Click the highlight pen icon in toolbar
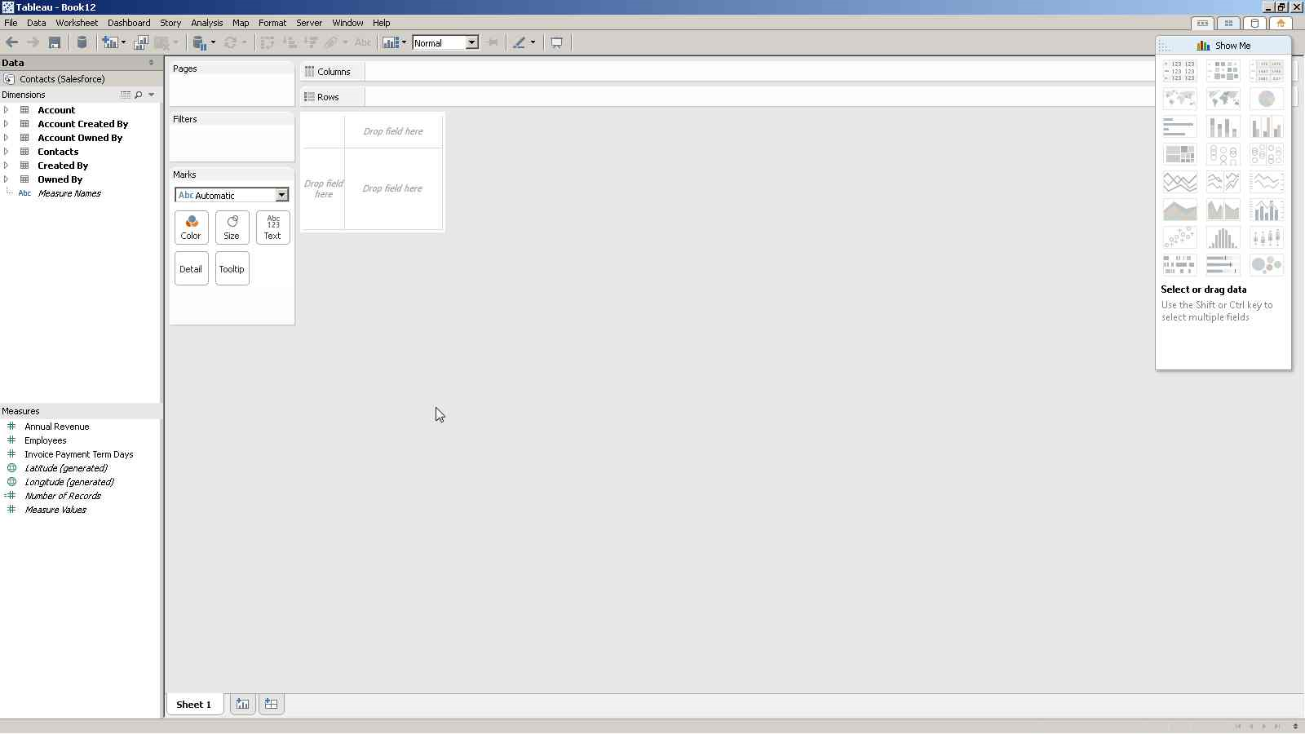The image size is (1305, 734). [519, 42]
